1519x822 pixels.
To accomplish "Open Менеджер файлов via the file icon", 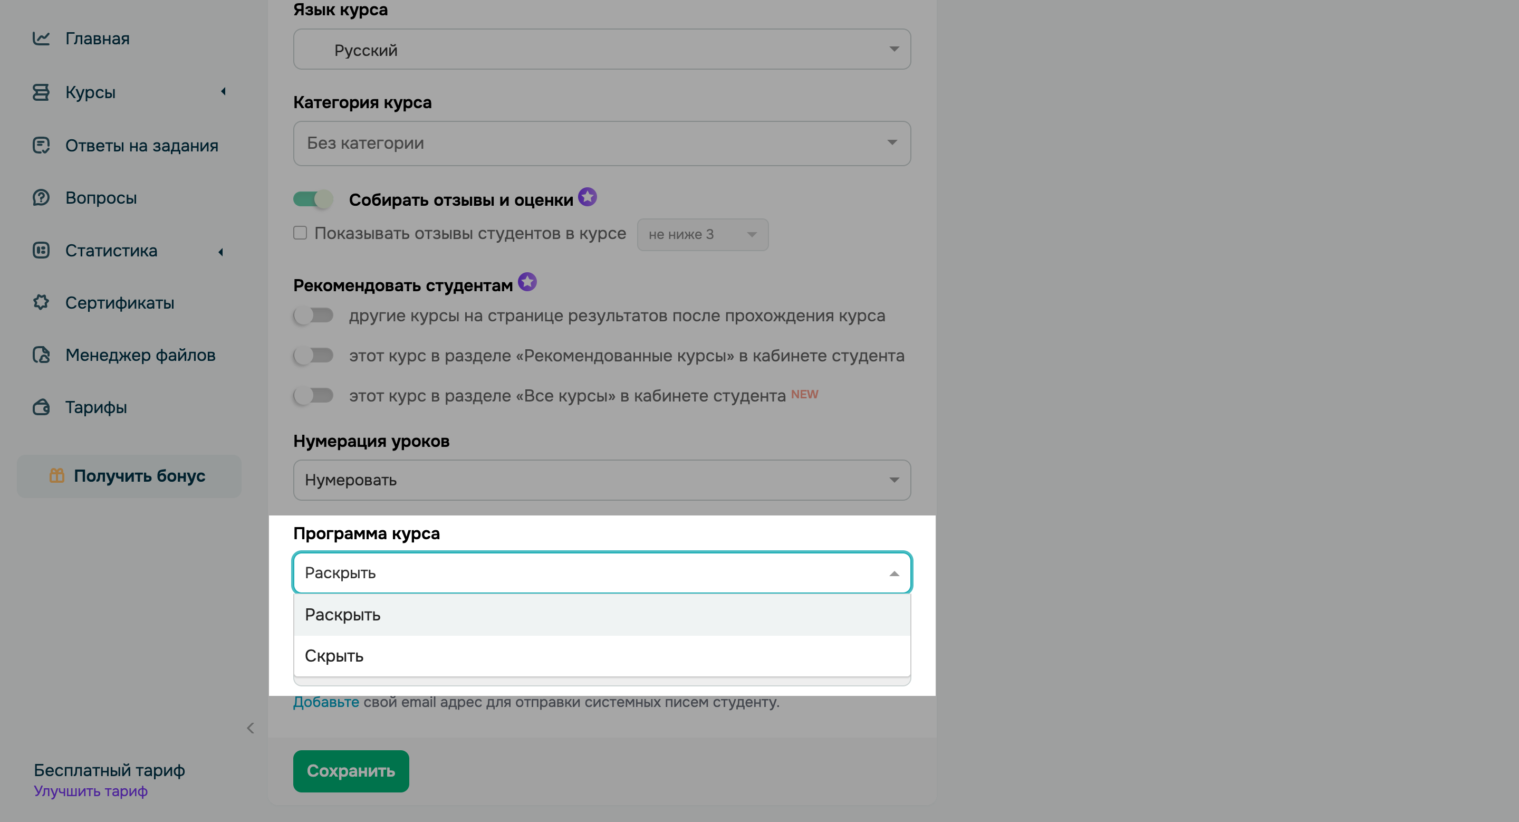I will tap(41, 355).
